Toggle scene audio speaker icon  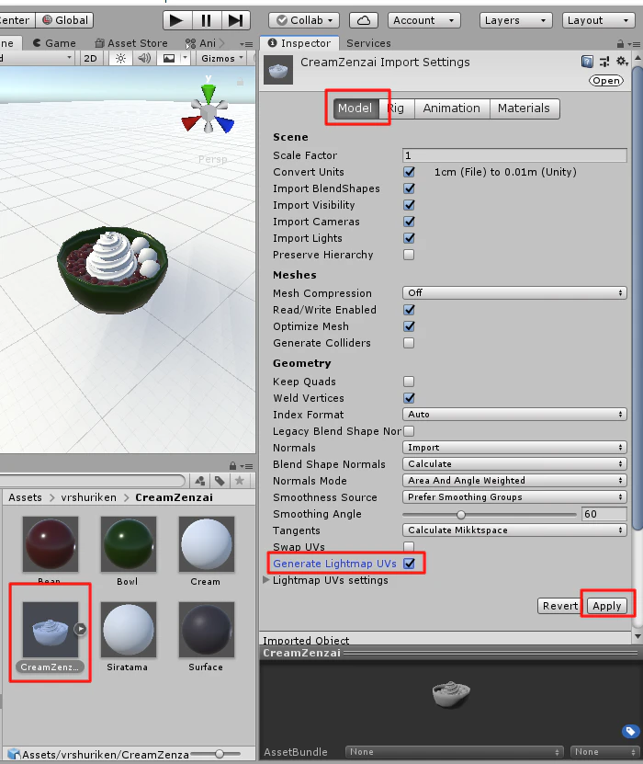pyautogui.click(x=144, y=59)
